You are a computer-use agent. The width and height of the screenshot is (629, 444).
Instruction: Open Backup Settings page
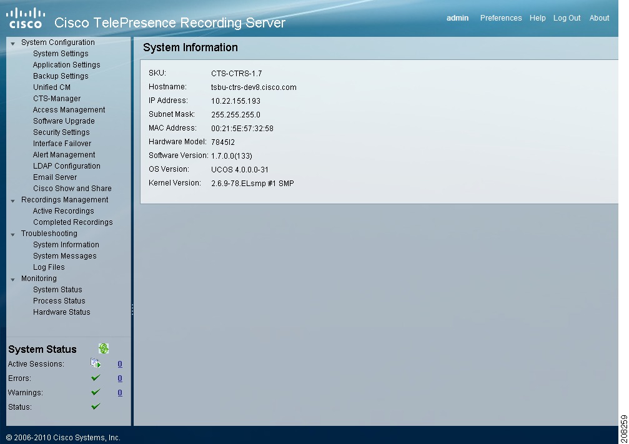(61, 76)
